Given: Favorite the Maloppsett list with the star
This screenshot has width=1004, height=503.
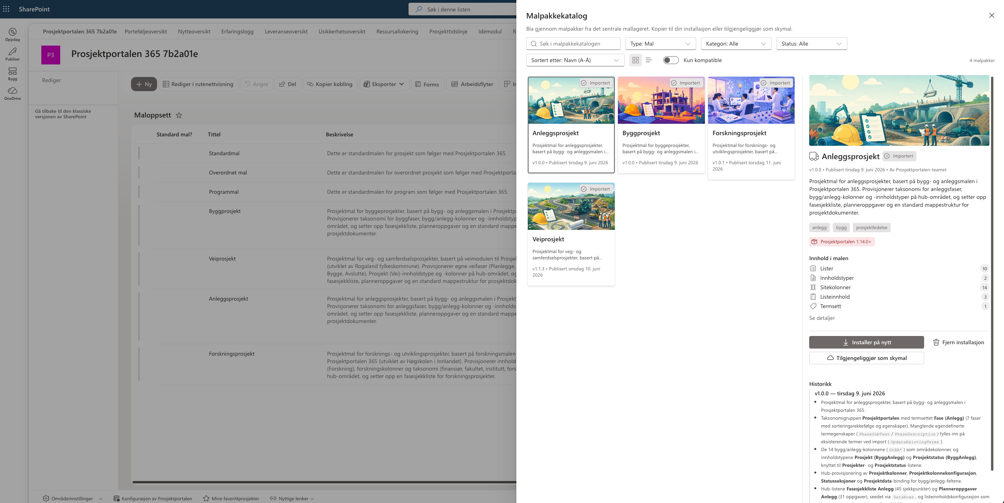Looking at the screenshot, I should point(179,115).
